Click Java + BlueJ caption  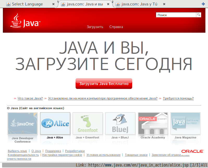120,137
